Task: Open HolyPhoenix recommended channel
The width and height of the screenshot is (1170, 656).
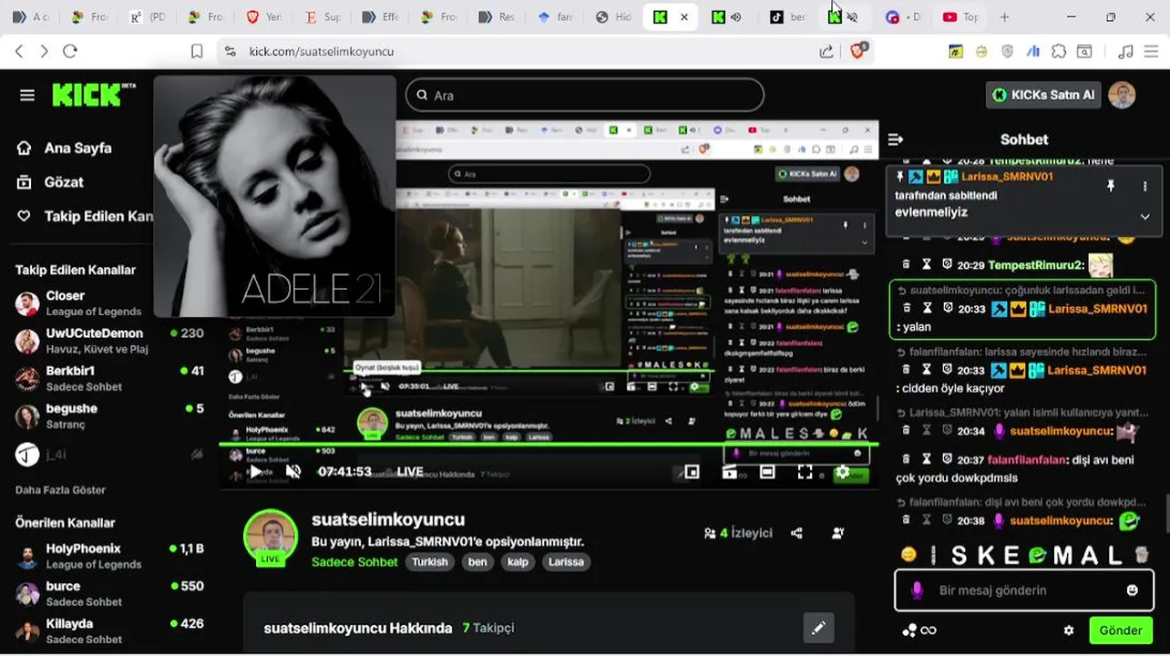Action: (109, 556)
